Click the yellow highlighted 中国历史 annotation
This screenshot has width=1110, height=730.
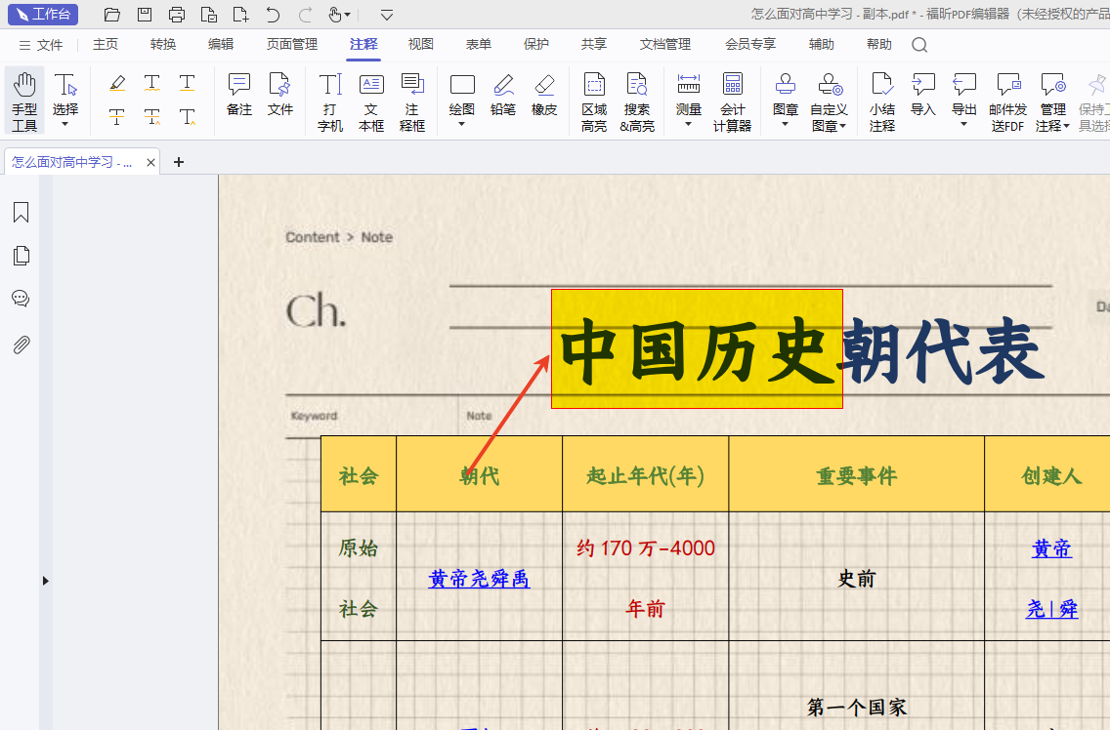[696, 348]
